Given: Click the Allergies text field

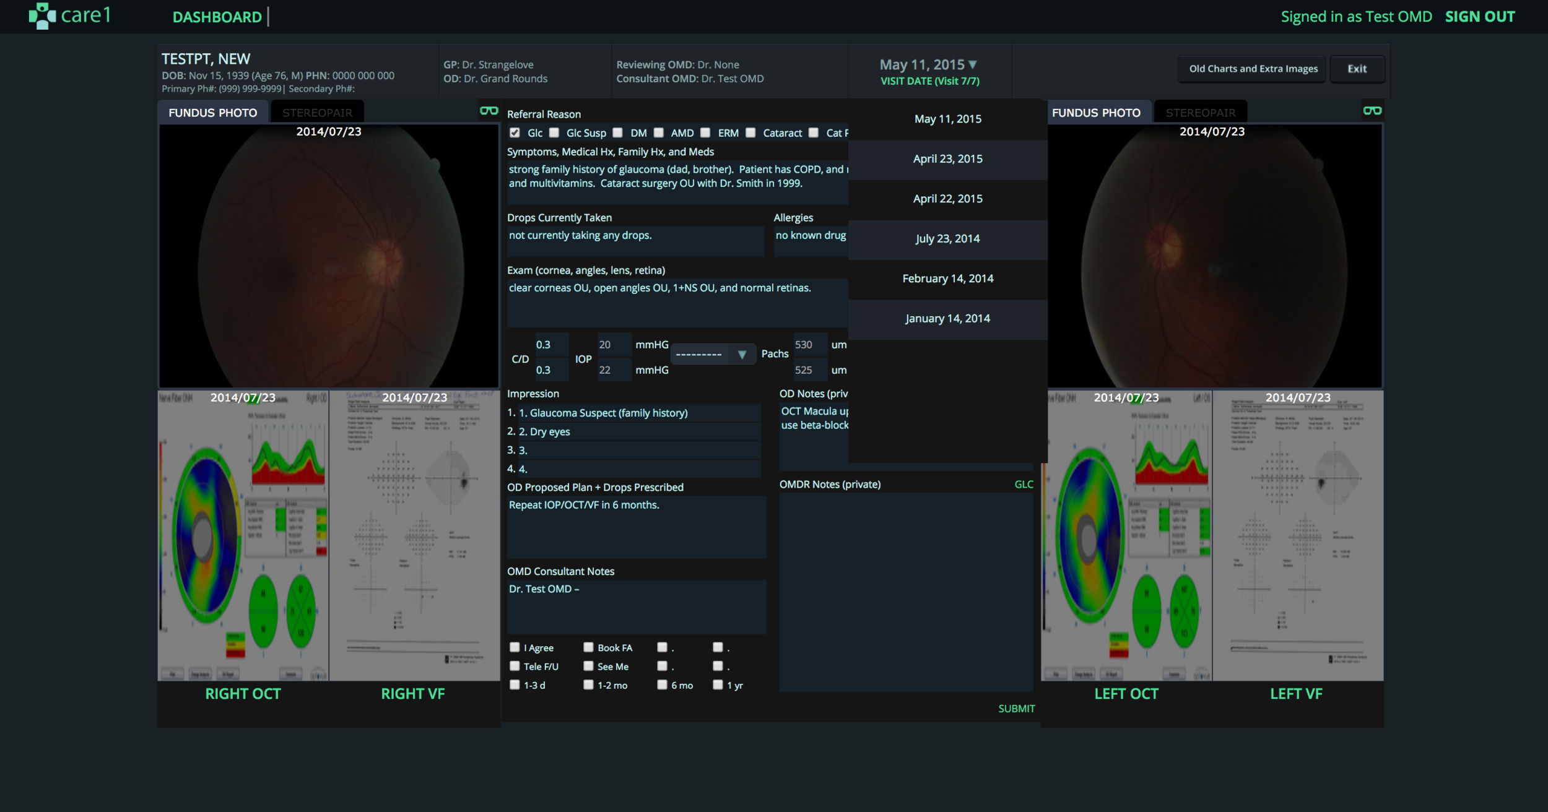Looking at the screenshot, I should click(811, 241).
